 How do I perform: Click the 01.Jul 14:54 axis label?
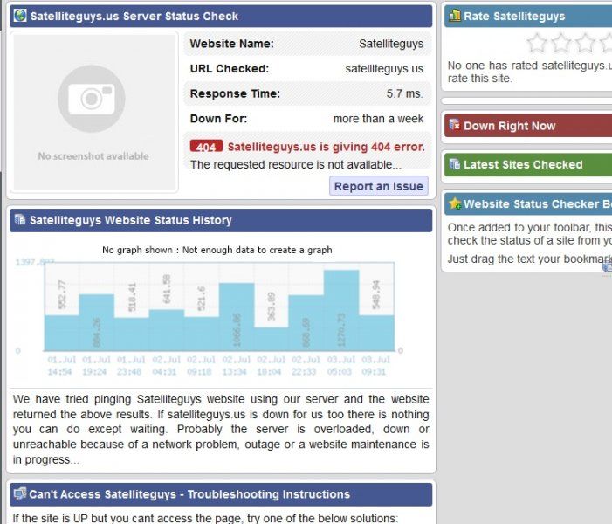[x=61, y=365]
